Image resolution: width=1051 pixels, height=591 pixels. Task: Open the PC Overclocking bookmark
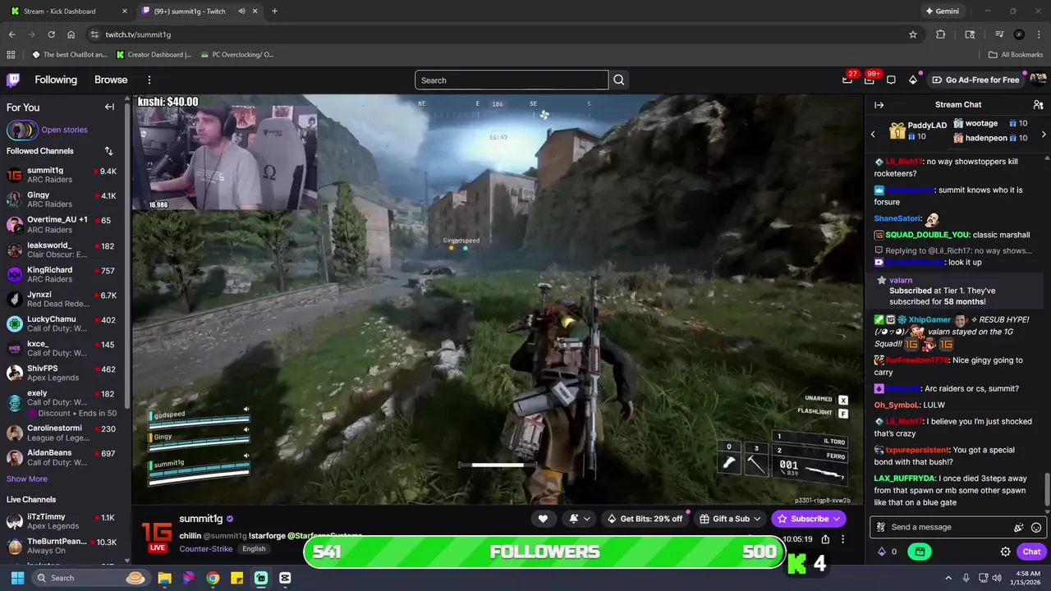tap(236, 55)
